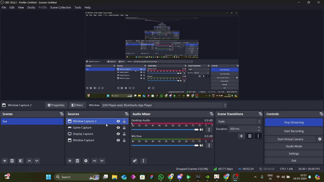The image size is (324, 182).
Task: Click Start Recording button
Action: tap(294, 131)
